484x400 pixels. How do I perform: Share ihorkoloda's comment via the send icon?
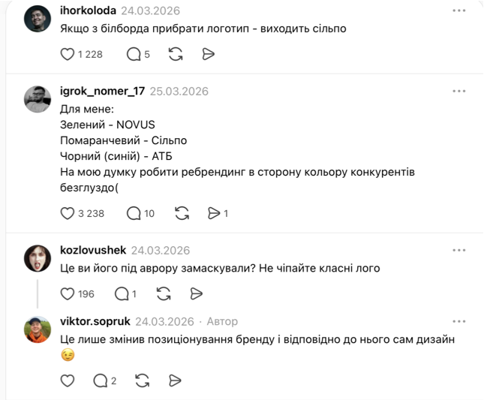click(209, 53)
